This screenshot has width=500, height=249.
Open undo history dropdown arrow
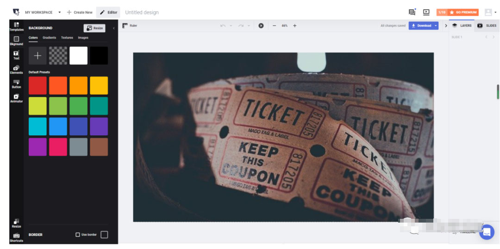coord(231,26)
